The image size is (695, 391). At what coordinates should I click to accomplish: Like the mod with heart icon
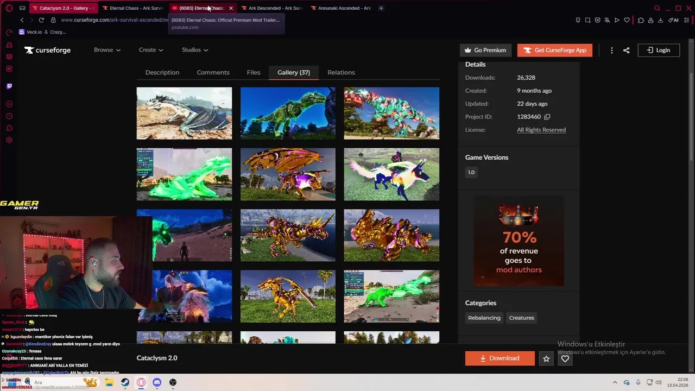pyautogui.click(x=565, y=358)
